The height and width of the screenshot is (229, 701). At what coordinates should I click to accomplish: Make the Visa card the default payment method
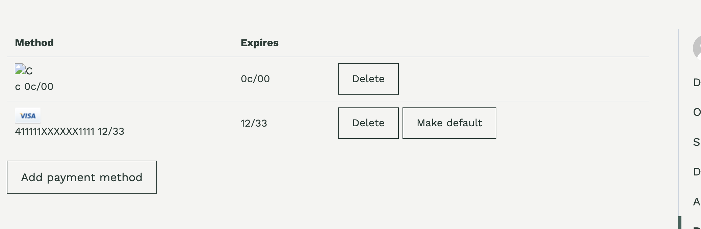pyautogui.click(x=449, y=123)
